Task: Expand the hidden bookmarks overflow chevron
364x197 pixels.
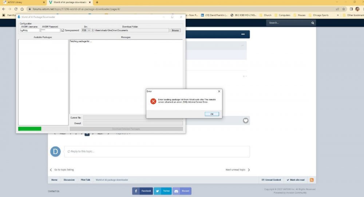Action: click(338, 15)
